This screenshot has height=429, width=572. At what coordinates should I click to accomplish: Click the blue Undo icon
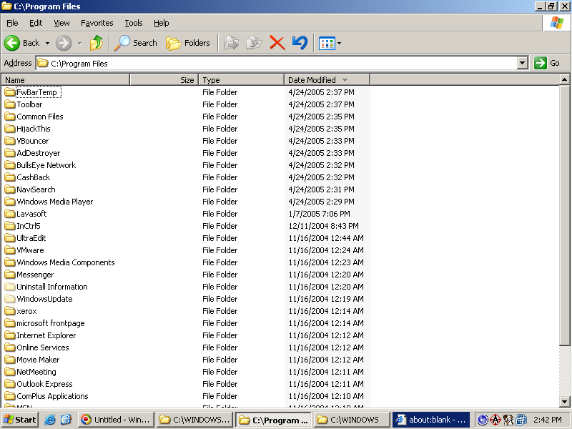click(x=300, y=43)
